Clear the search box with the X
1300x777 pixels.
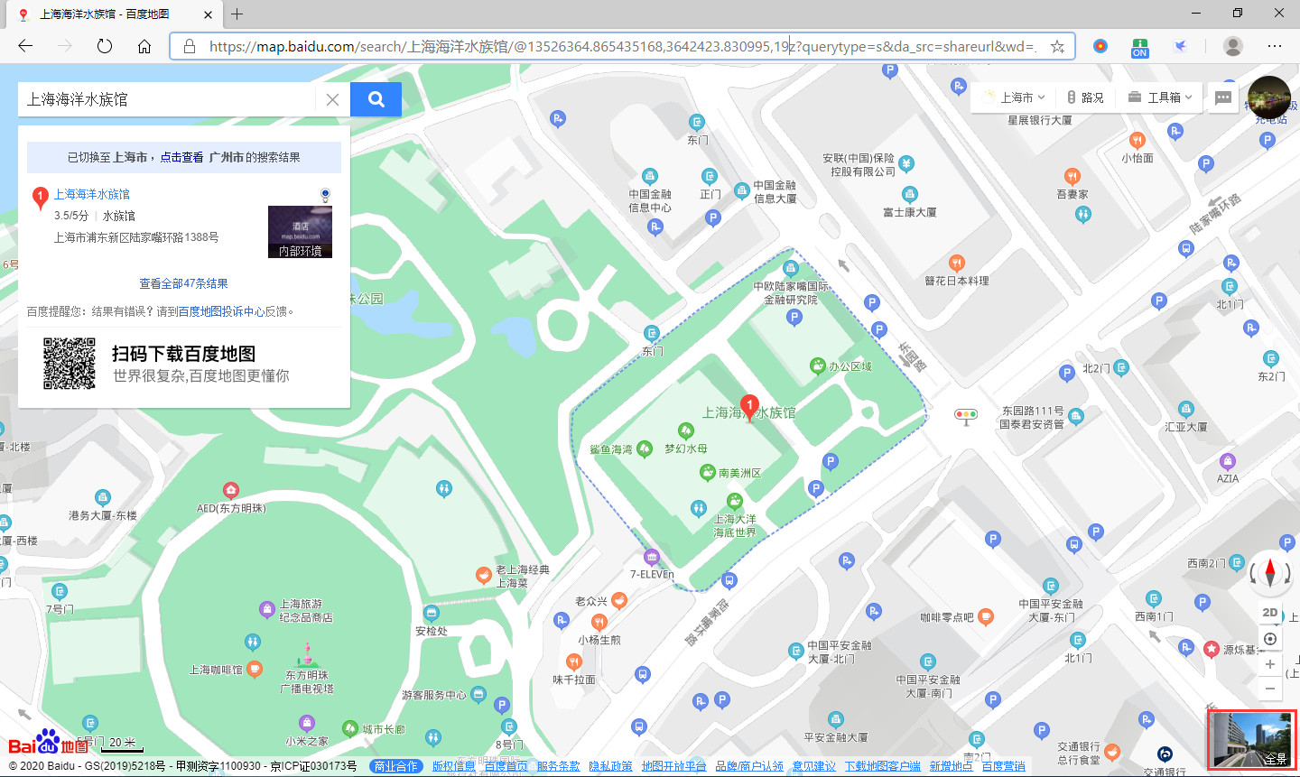tap(332, 99)
